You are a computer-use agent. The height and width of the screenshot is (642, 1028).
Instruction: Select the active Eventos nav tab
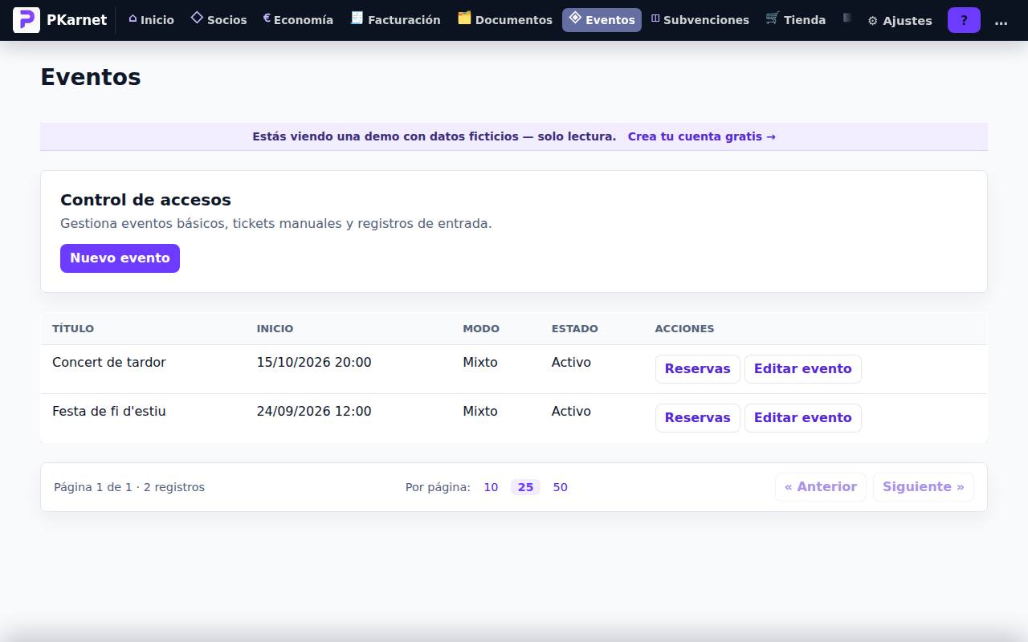602,20
